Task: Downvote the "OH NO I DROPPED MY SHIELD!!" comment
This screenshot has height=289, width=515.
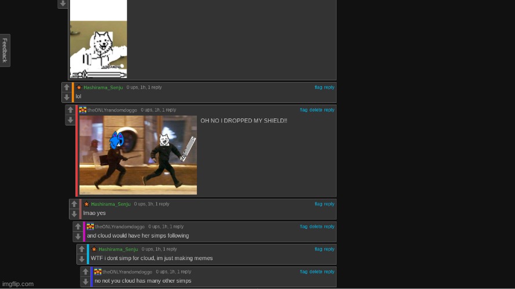Action: (70, 120)
